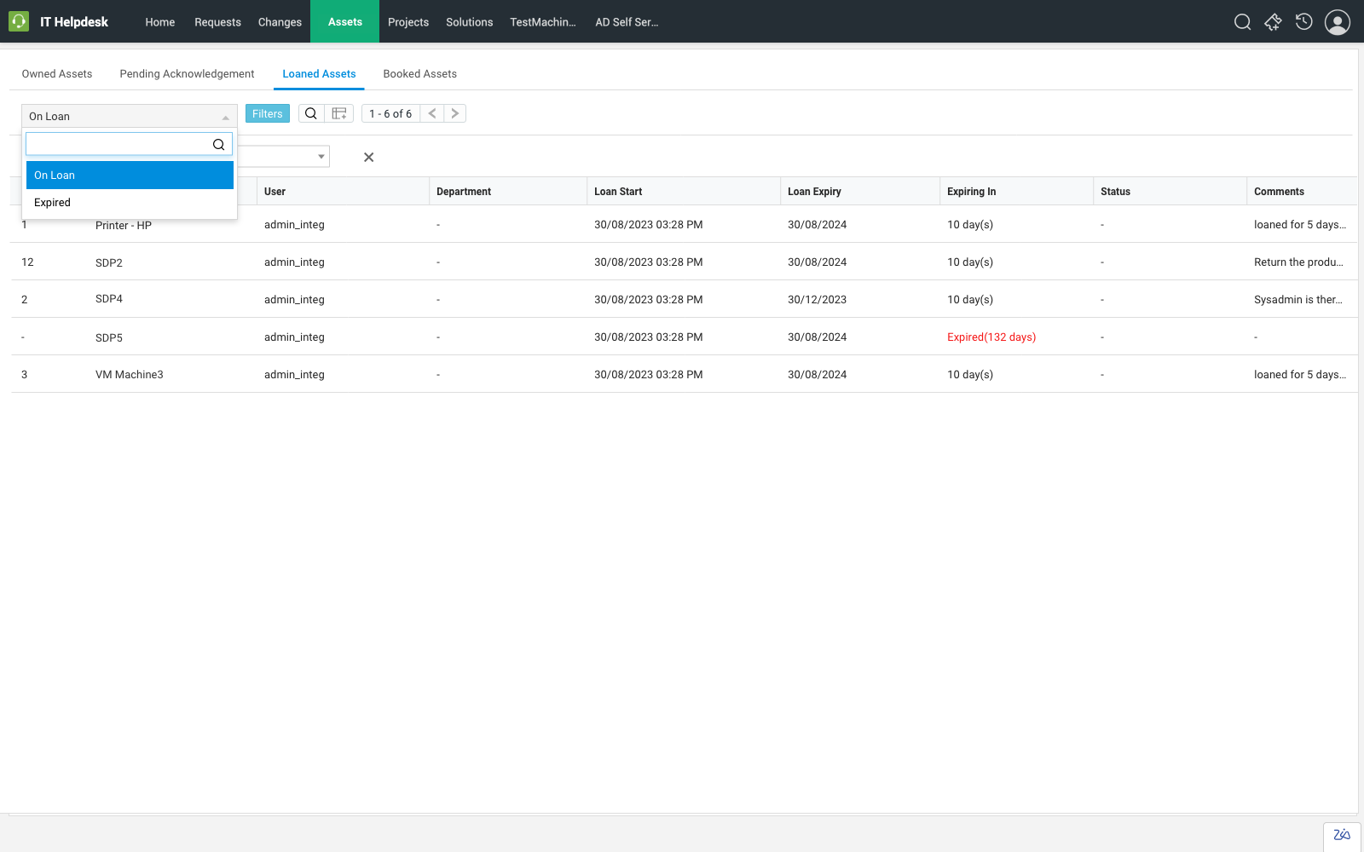Open the column chooser table icon

(339, 113)
